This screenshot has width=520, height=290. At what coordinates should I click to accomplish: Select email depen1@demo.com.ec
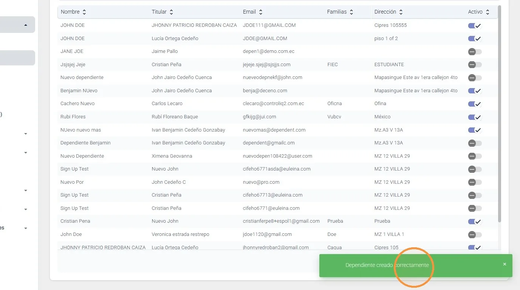[269, 51]
